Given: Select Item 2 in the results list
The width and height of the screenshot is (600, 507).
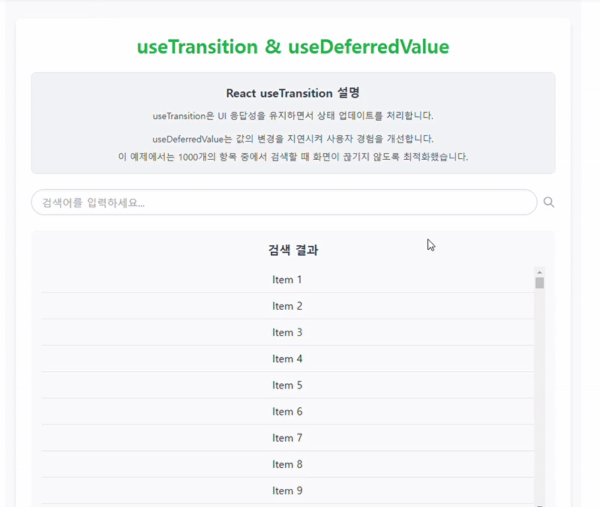Looking at the screenshot, I should point(287,306).
